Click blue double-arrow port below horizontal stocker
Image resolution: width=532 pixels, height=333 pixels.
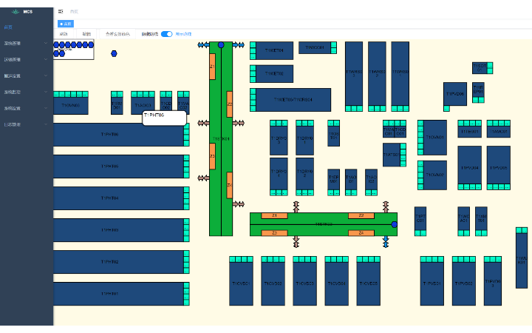[x=386, y=241]
